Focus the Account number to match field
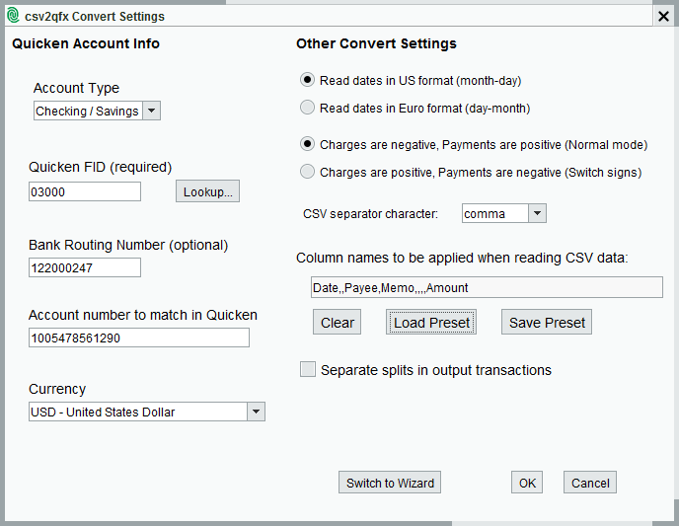 (x=139, y=338)
